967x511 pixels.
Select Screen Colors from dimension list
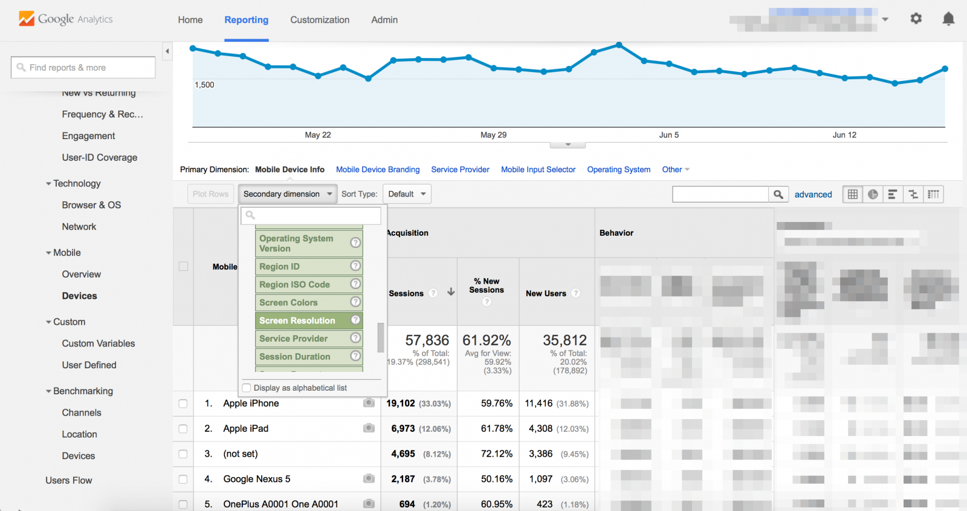309,302
